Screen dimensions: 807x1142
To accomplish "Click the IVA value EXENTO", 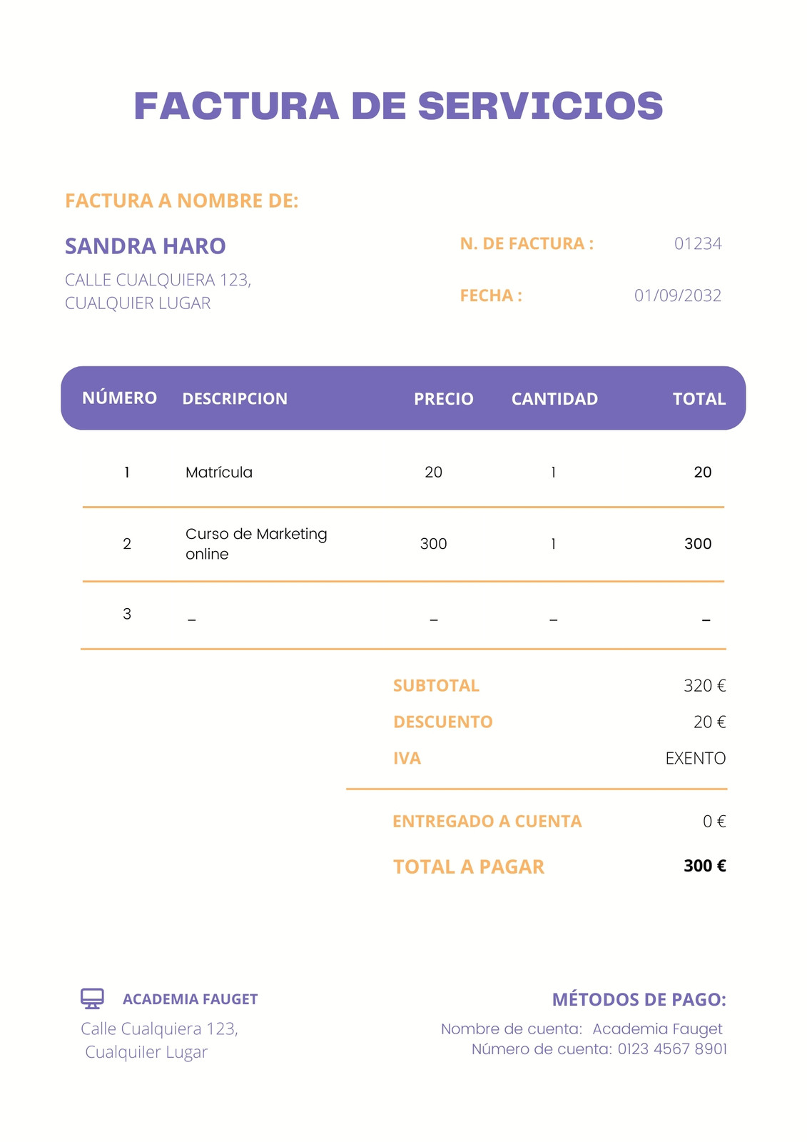I will 696,758.
